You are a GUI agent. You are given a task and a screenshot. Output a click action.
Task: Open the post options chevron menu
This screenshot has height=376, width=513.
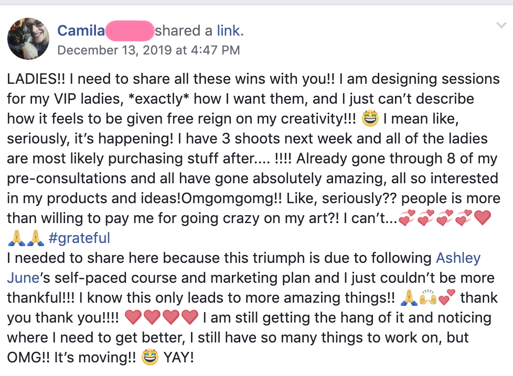tap(500, 26)
